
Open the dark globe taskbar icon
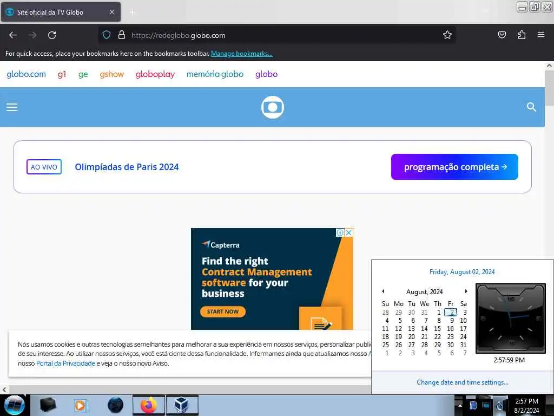116,405
